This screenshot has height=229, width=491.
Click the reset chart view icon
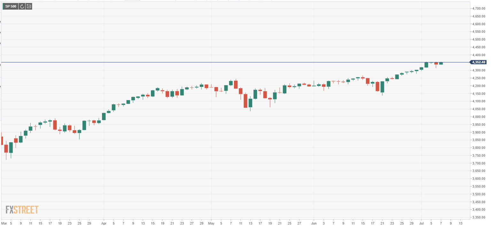[x=22, y=6]
